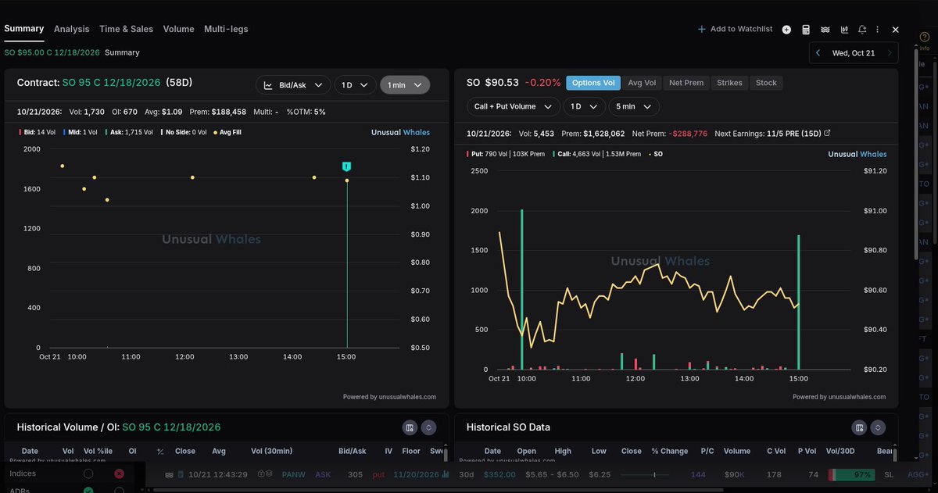Switch to the Summary tab
Image resolution: width=938 pixels, height=493 pixels.
[x=23, y=29]
